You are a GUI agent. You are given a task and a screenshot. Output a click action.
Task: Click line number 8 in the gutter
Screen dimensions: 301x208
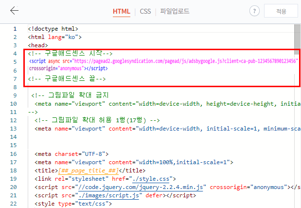[15, 87]
